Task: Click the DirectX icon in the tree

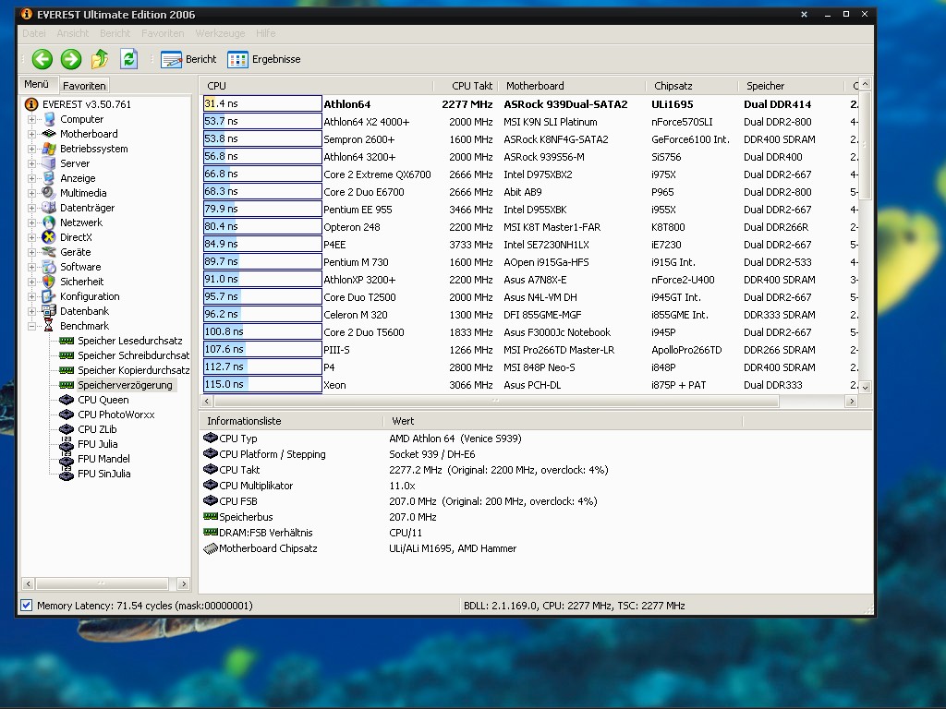Action: pyautogui.click(x=49, y=237)
